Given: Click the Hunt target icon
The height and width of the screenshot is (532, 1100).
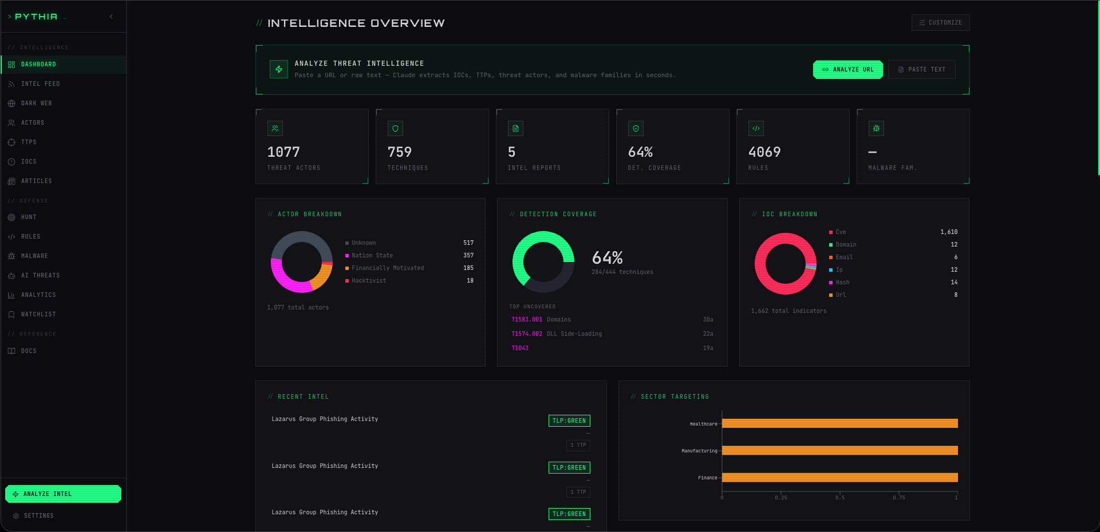Looking at the screenshot, I should pyautogui.click(x=11, y=217).
